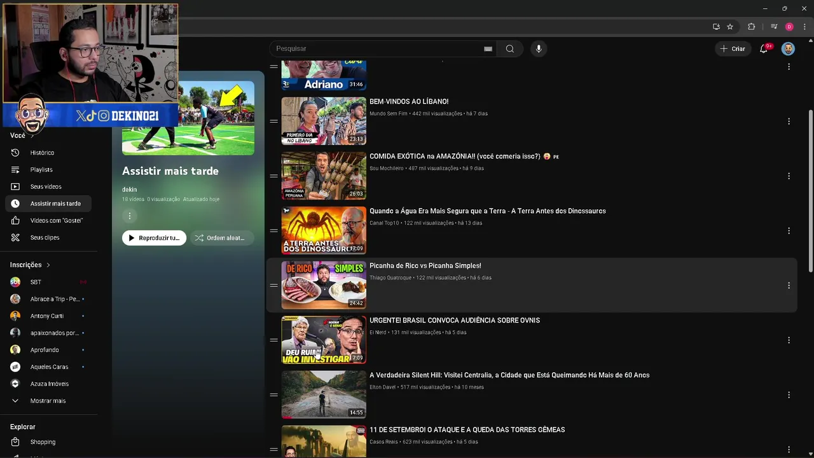The height and width of the screenshot is (458, 814).
Task: Open Chrome three-dot menu
Action: tap(804, 27)
